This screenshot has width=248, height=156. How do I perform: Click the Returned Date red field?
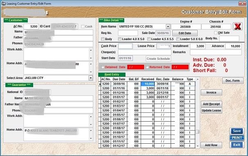click(x=180, y=67)
